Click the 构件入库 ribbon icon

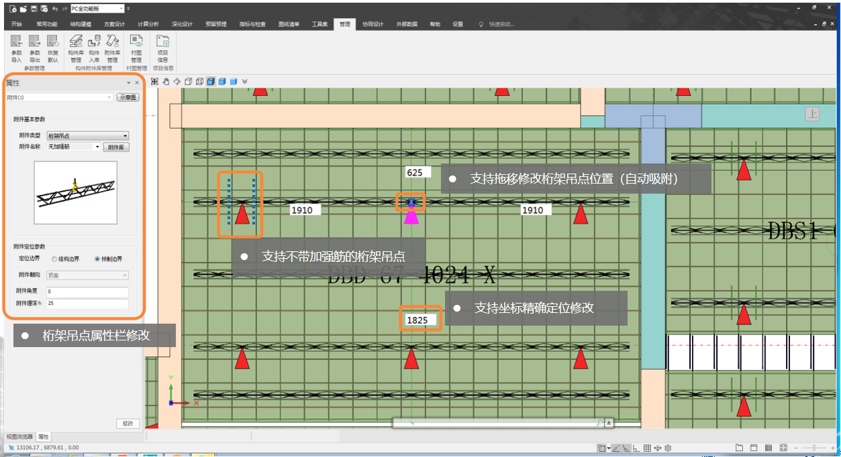[94, 48]
